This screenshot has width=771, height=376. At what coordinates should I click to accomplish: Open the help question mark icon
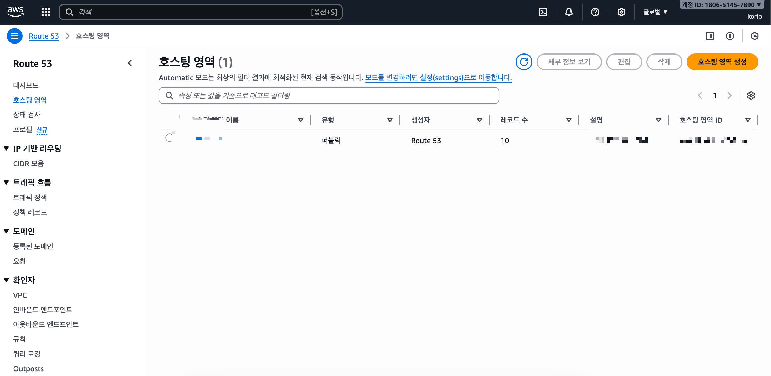click(x=595, y=12)
